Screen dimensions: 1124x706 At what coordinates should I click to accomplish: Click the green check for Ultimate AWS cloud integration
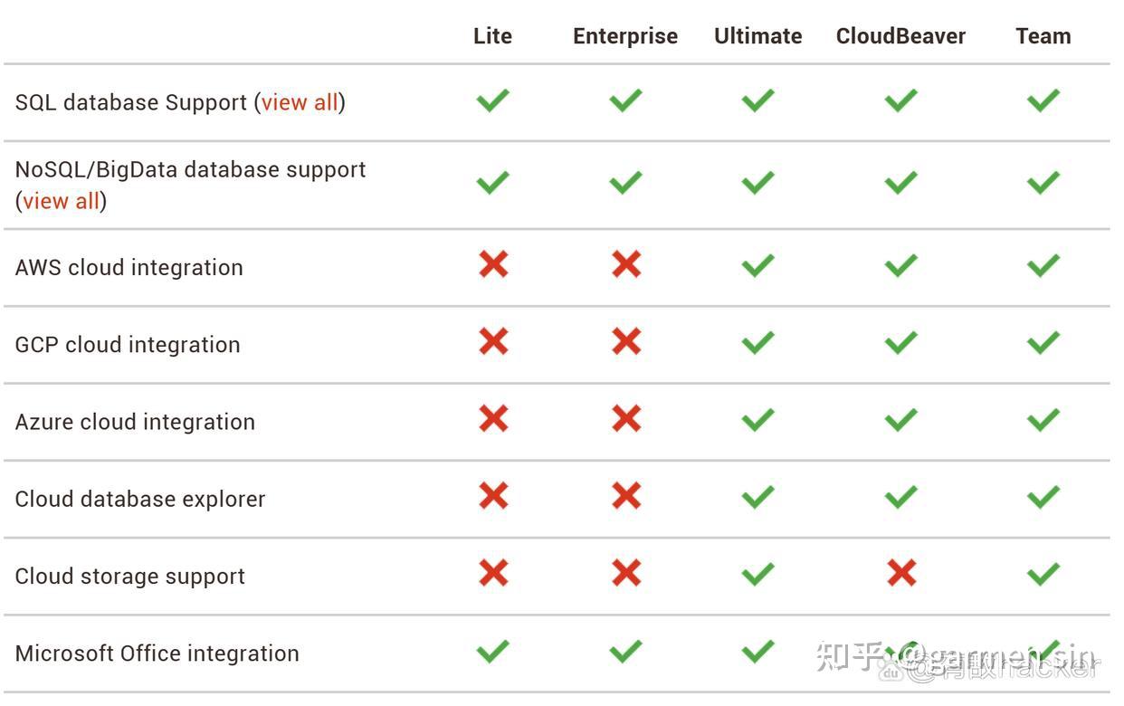757,264
